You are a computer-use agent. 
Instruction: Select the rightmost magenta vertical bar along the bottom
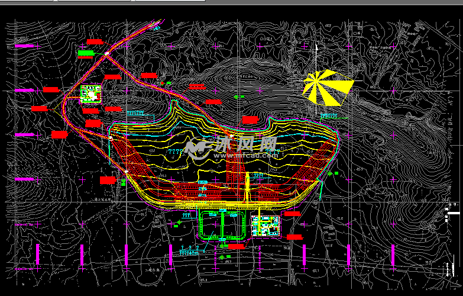(393, 254)
